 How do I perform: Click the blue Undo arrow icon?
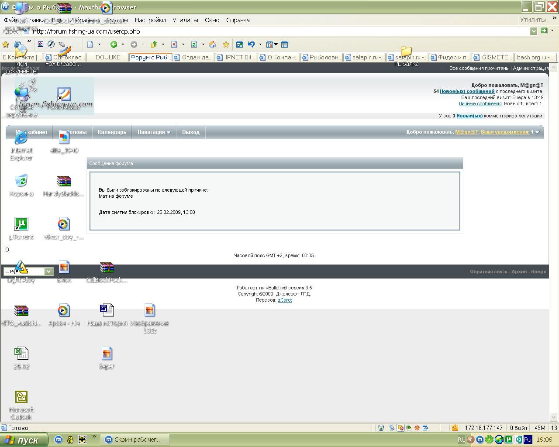(x=251, y=44)
